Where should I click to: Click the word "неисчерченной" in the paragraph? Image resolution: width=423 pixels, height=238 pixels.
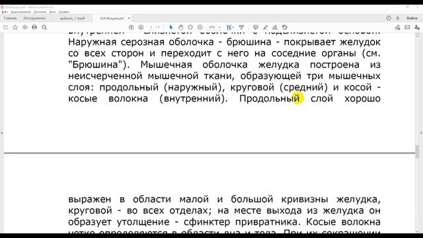point(105,76)
